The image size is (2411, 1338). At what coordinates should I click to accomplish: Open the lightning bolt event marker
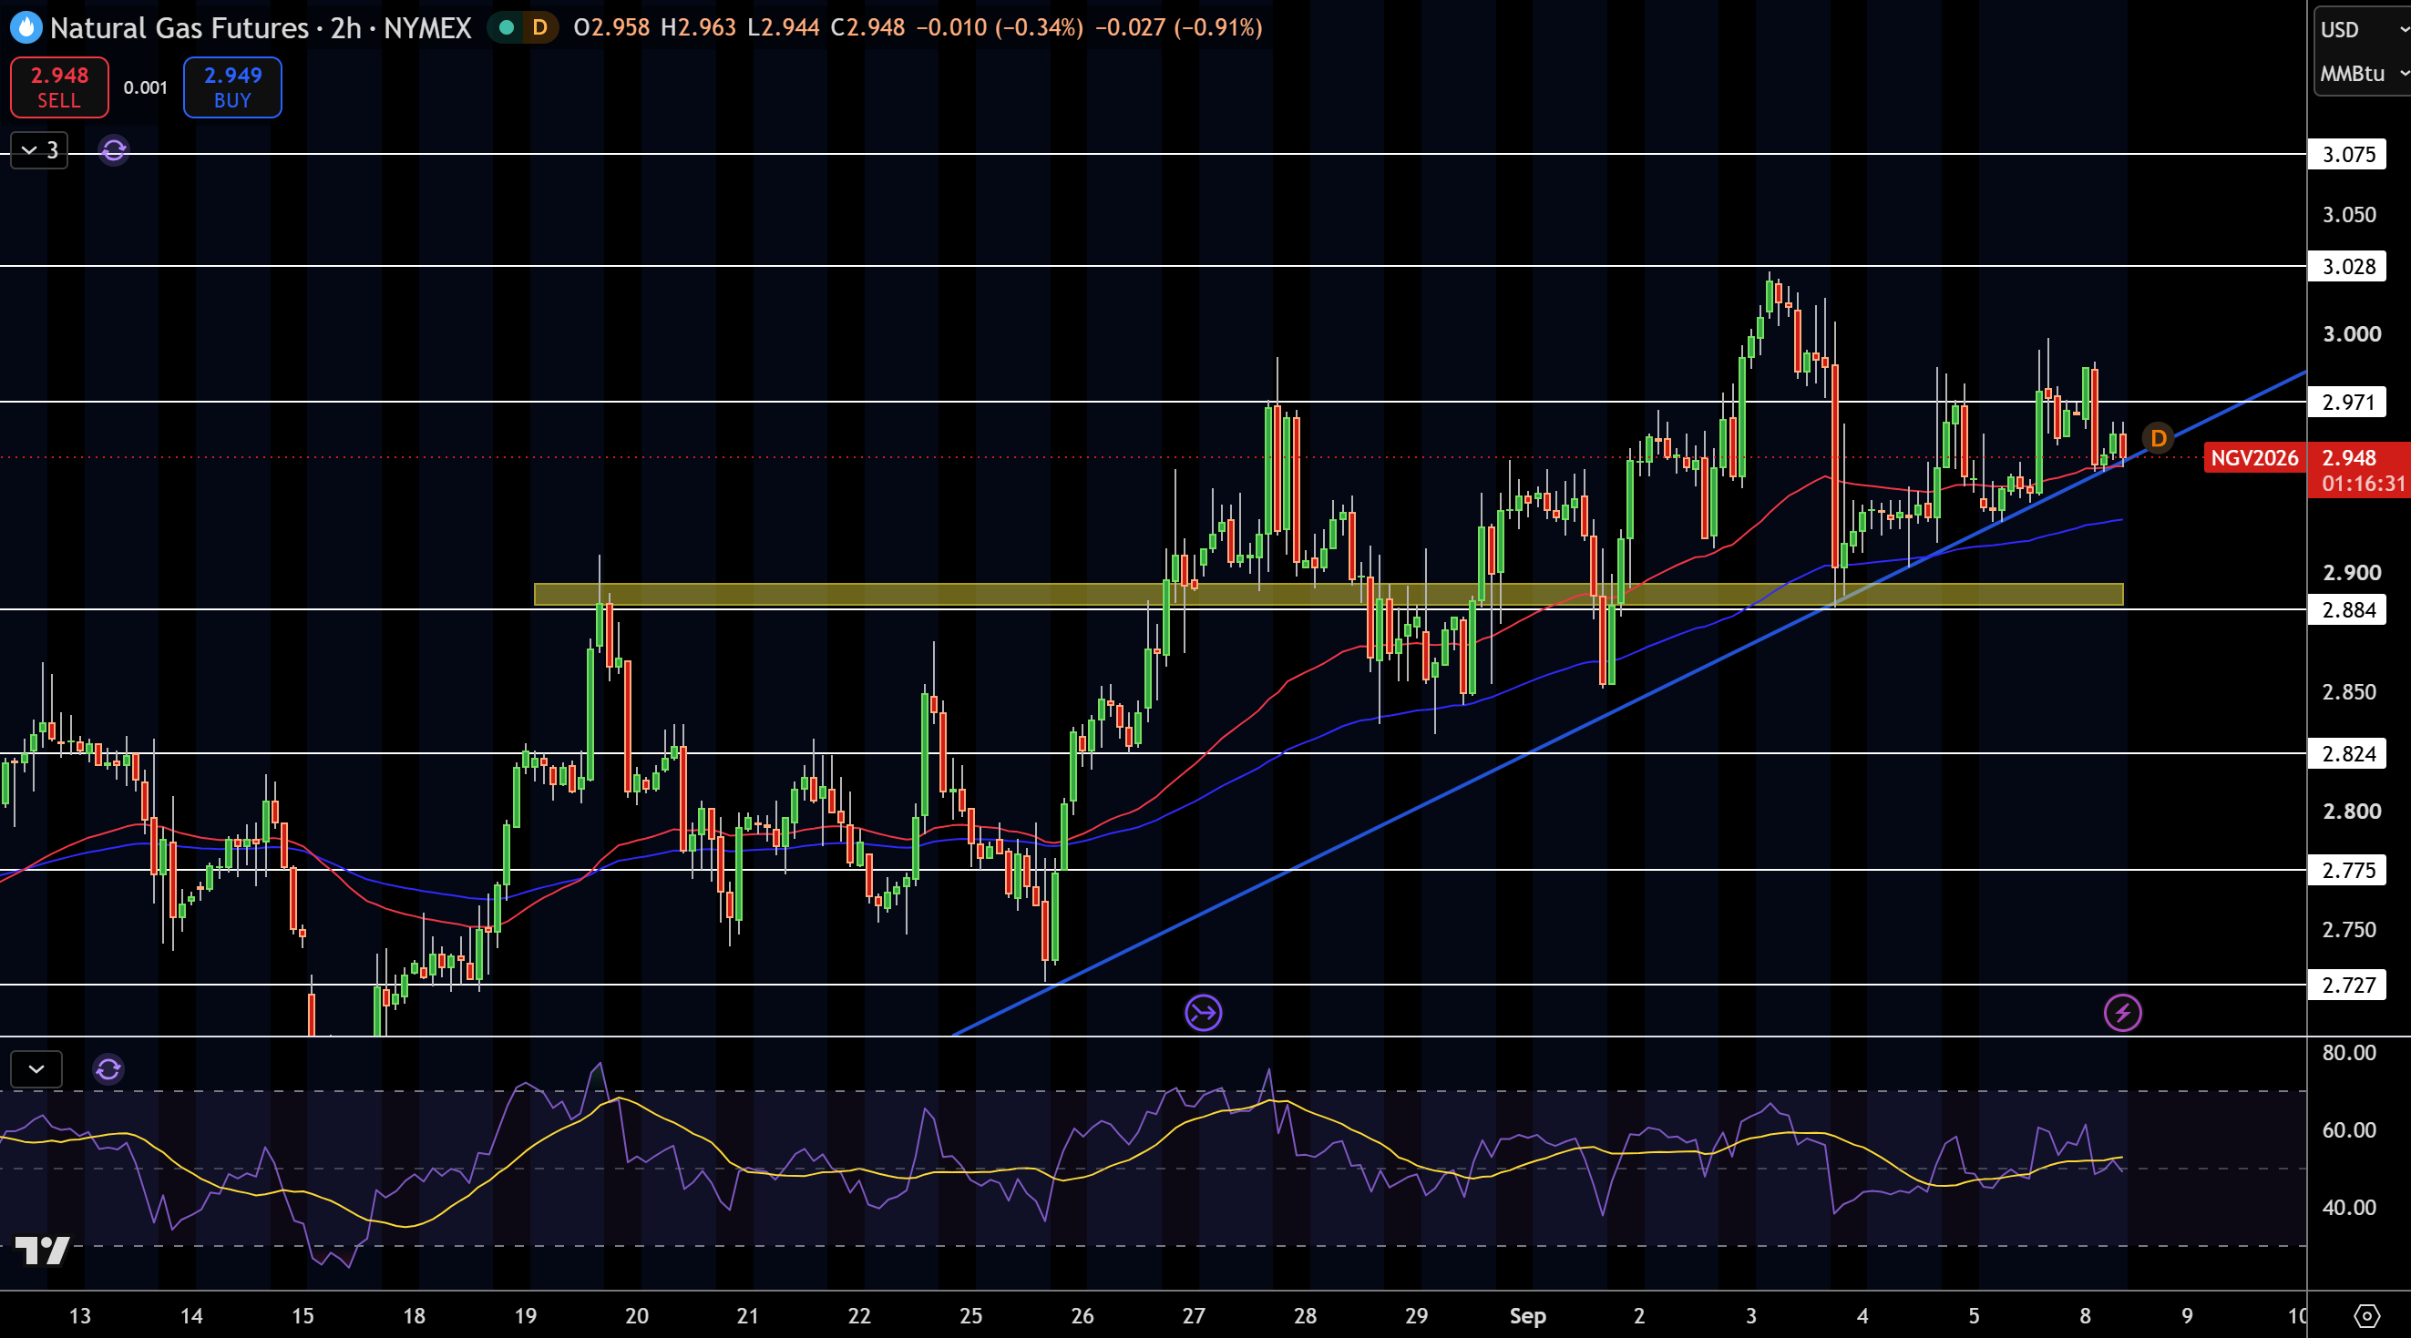(x=2123, y=1013)
